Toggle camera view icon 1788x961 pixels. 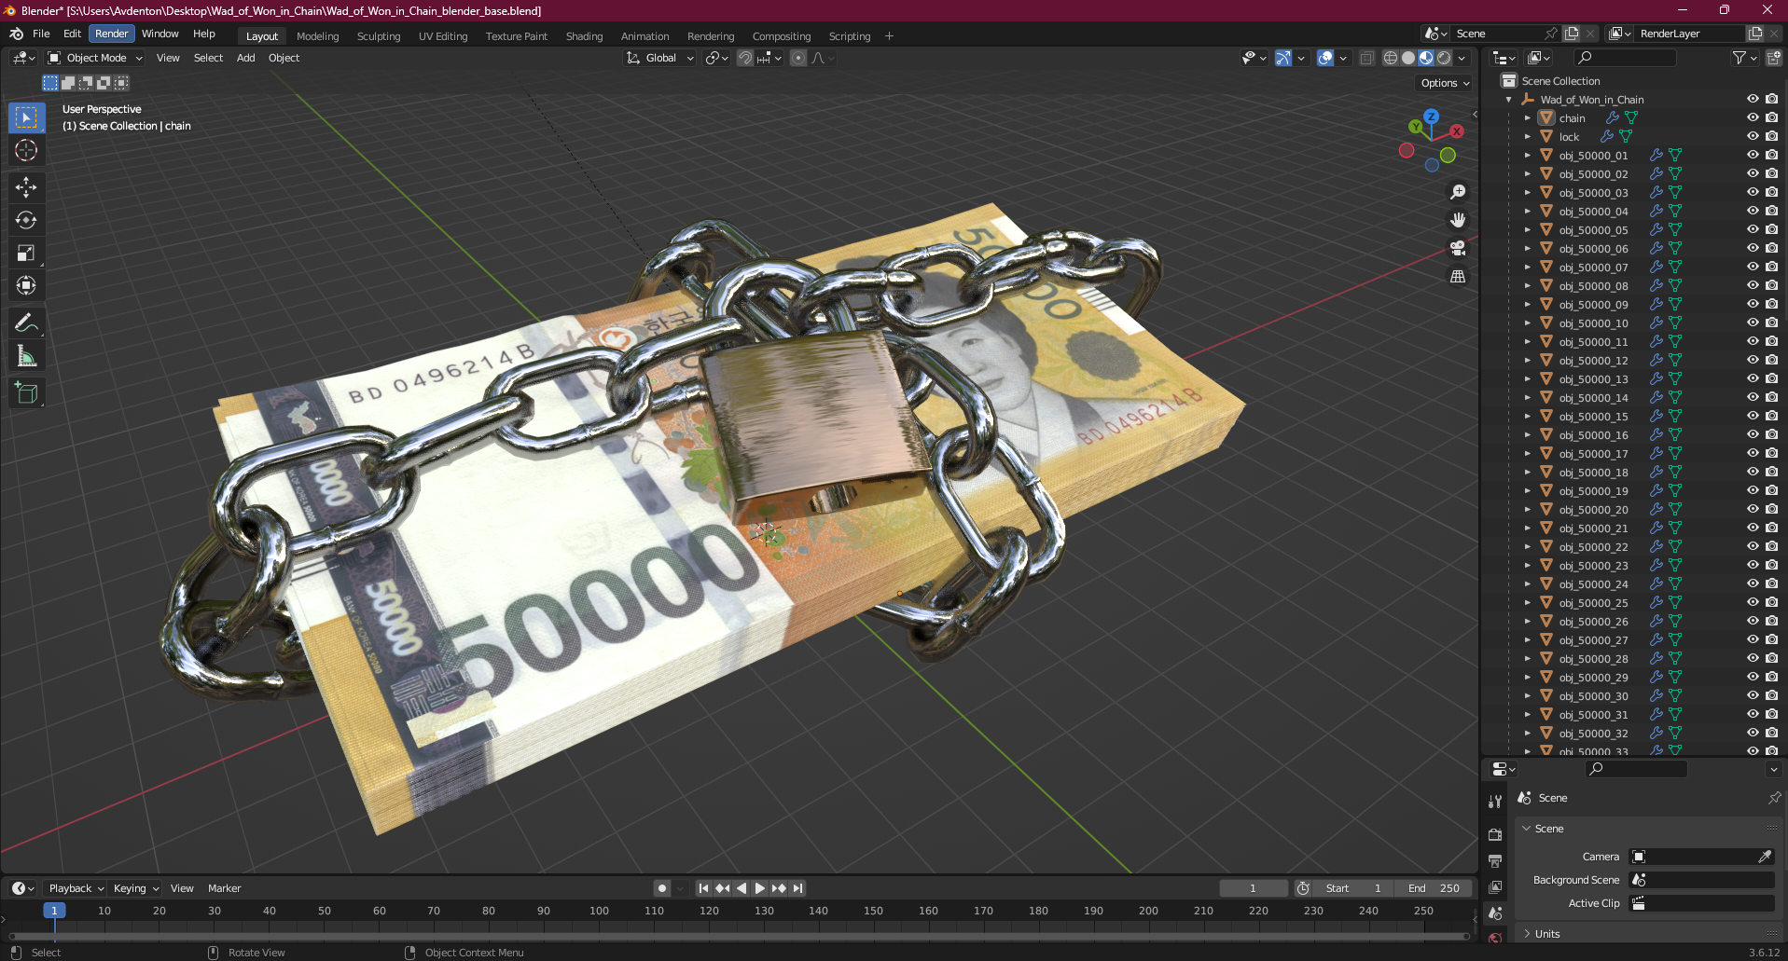(x=1458, y=248)
